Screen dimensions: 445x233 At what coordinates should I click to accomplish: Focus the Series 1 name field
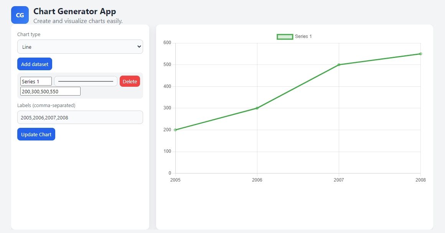click(36, 81)
